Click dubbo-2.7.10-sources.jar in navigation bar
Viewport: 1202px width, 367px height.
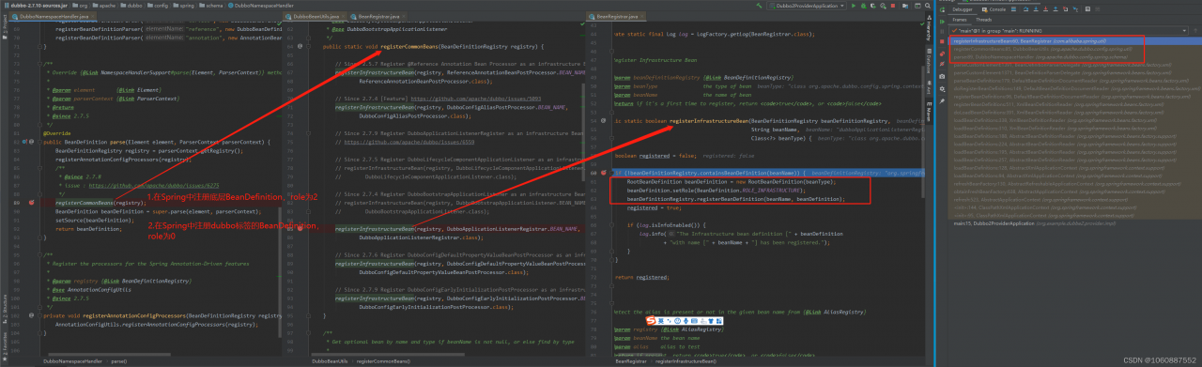[x=36, y=6]
